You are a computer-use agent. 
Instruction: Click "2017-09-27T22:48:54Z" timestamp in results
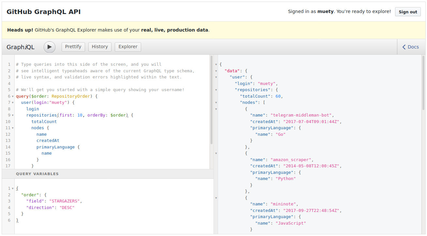(x=311, y=211)
